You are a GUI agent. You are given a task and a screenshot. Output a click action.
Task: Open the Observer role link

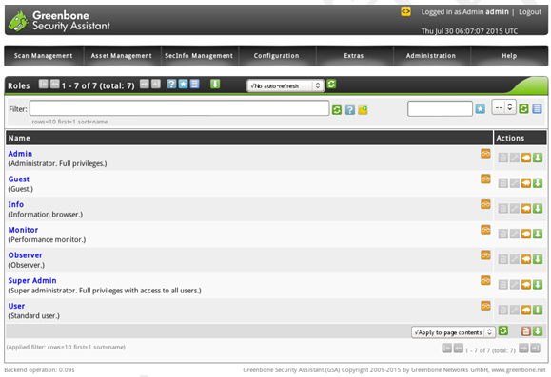click(x=26, y=255)
